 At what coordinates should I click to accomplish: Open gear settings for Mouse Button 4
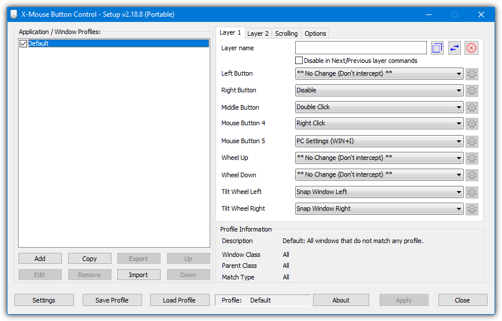point(471,124)
